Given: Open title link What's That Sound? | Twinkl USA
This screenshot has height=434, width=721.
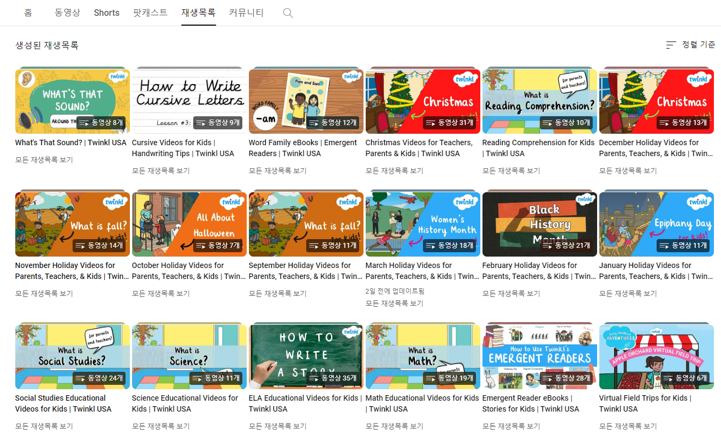Looking at the screenshot, I should (x=71, y=142).
